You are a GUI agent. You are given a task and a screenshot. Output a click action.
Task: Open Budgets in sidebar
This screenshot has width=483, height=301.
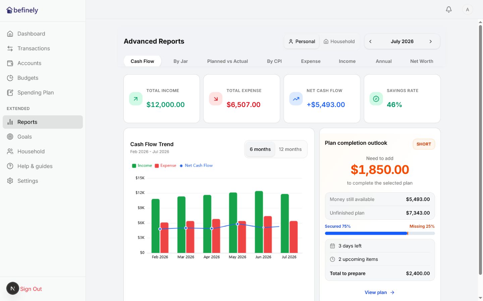coord(43,78)
